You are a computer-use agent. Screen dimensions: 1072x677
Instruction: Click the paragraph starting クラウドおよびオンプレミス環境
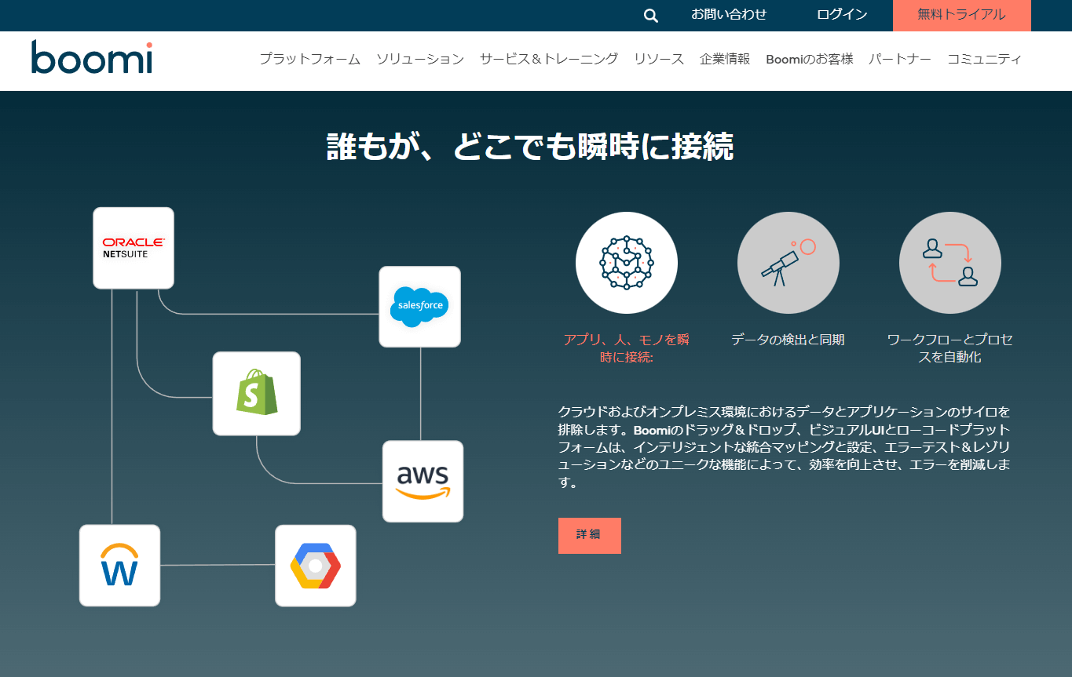(784, 447)
